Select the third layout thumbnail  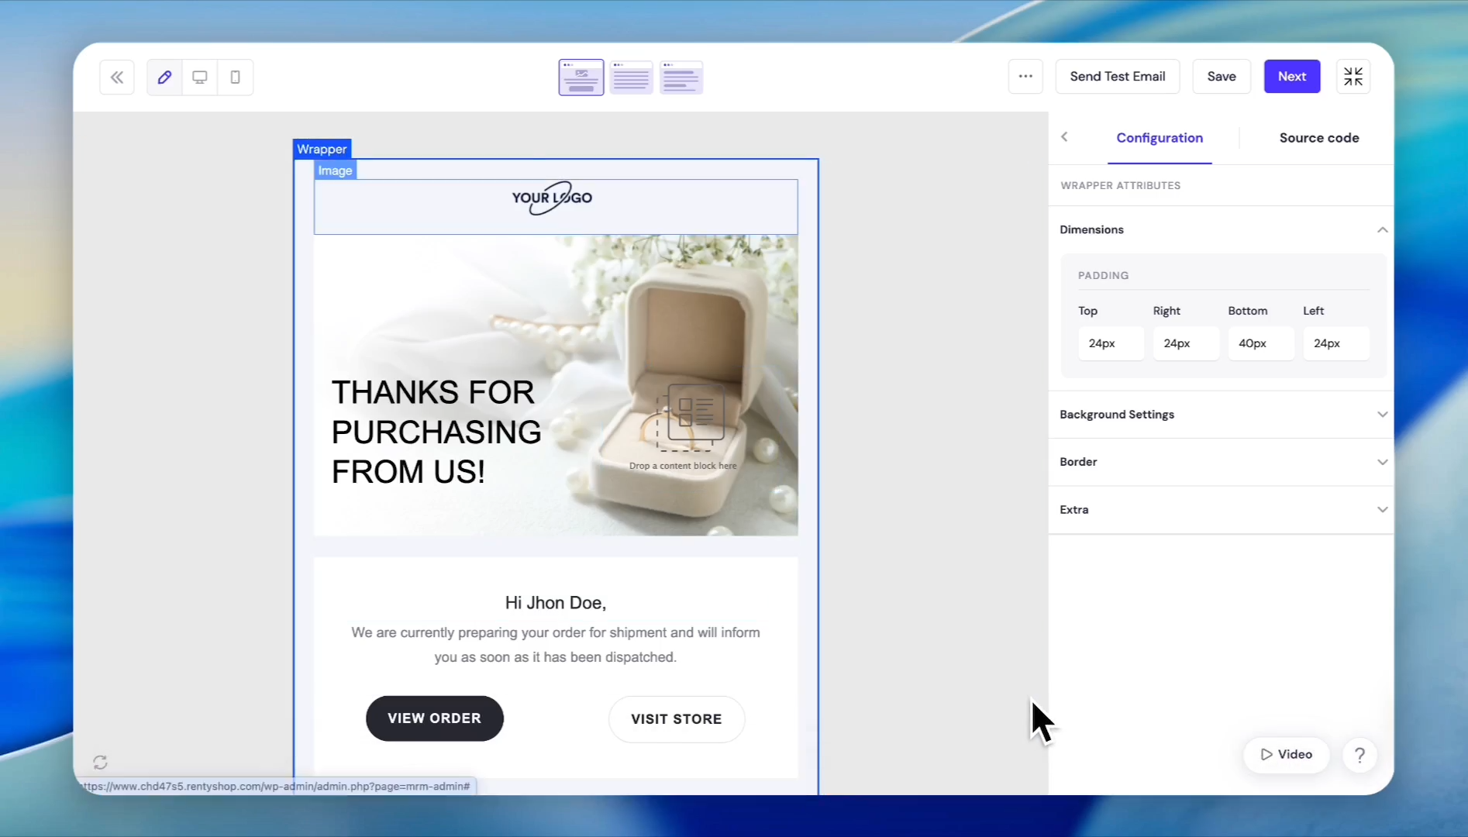(681, 77)
